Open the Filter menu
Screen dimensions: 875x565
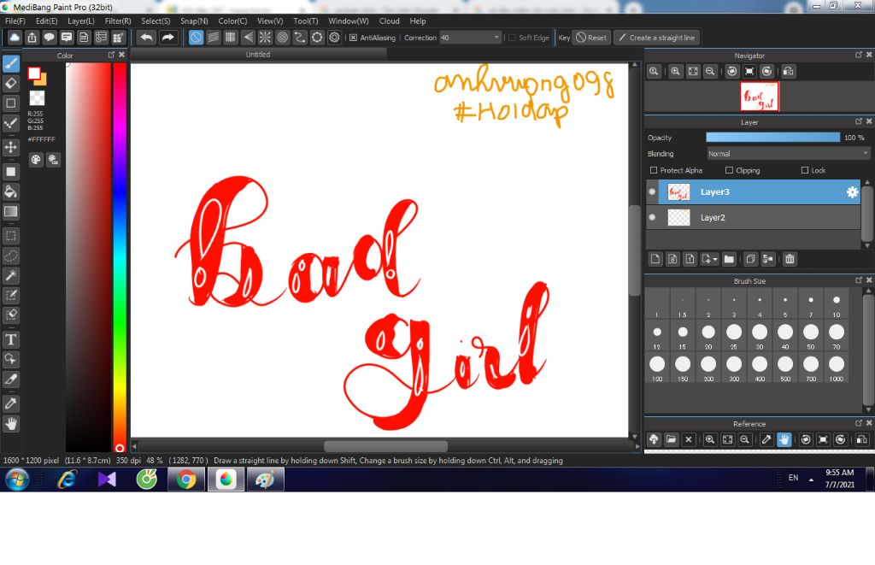pyautogui.click(x=118, y=21)
